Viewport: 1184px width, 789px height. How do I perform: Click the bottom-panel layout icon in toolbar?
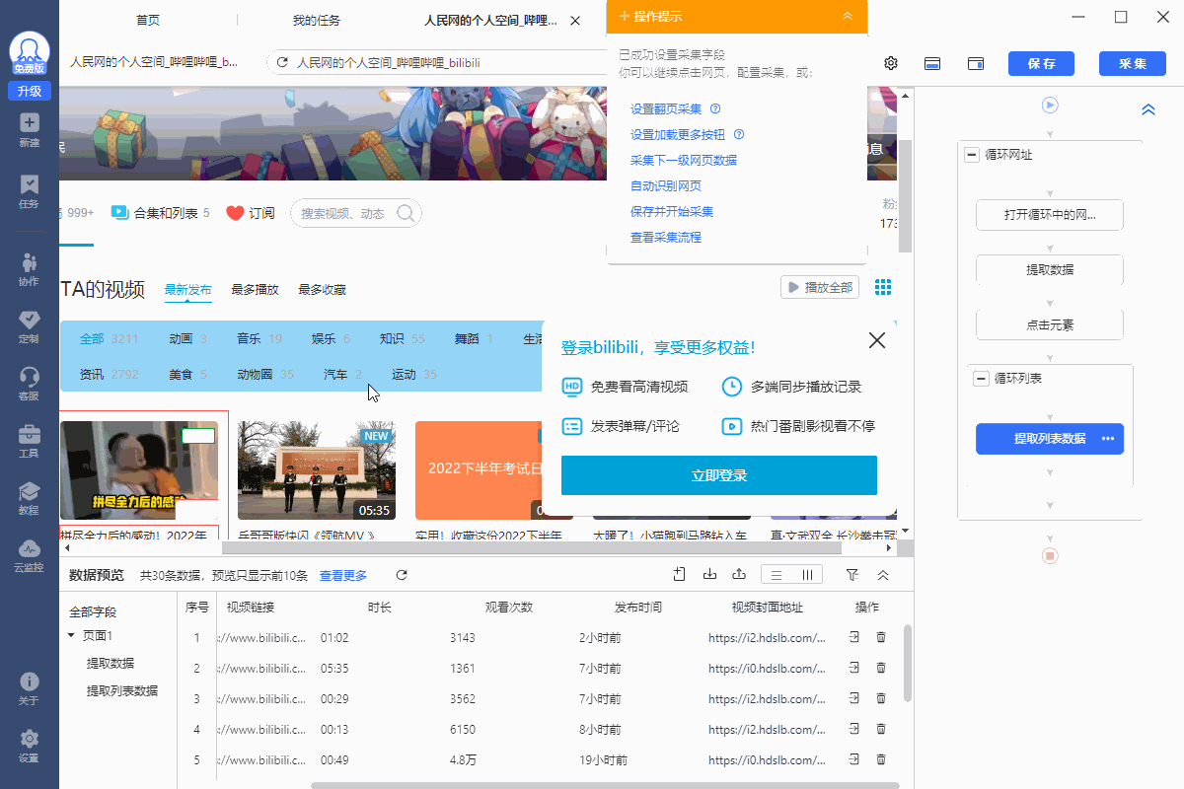[932, 63]
